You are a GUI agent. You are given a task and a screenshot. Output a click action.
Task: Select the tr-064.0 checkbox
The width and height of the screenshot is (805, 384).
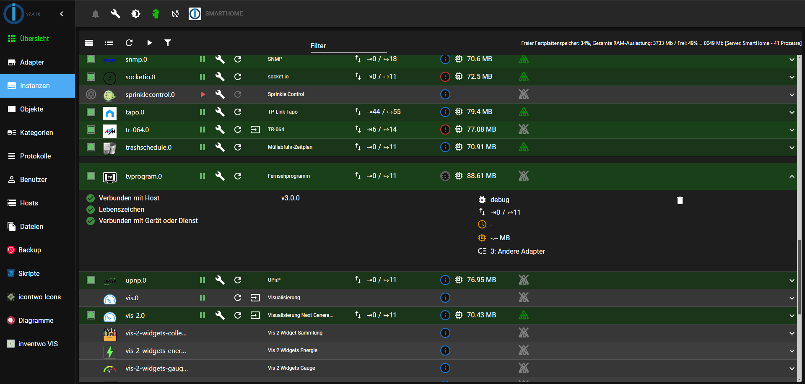(x=91, y=130)
